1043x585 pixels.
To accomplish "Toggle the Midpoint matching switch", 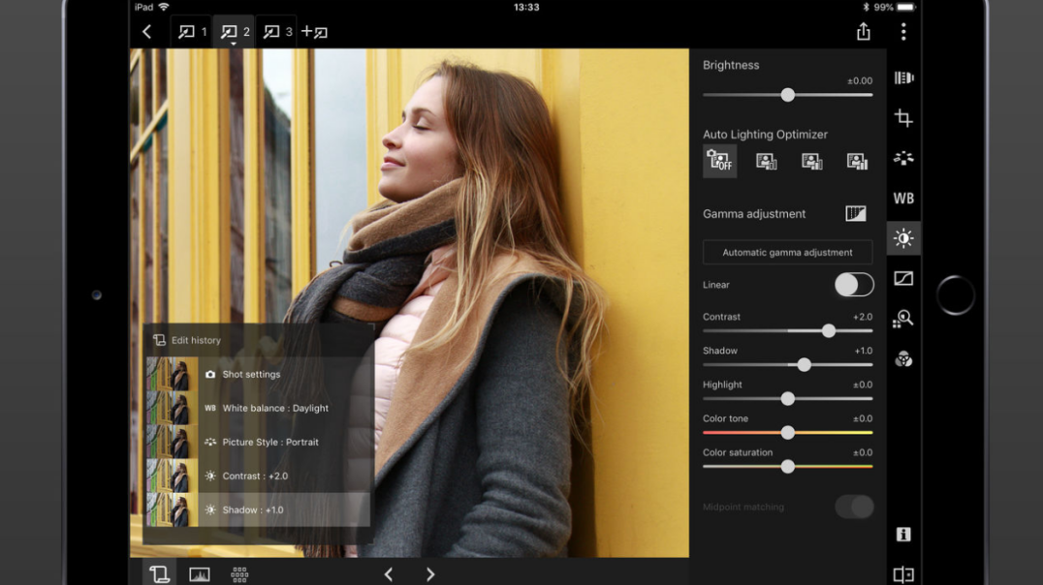I will click(x=854, y=507).
